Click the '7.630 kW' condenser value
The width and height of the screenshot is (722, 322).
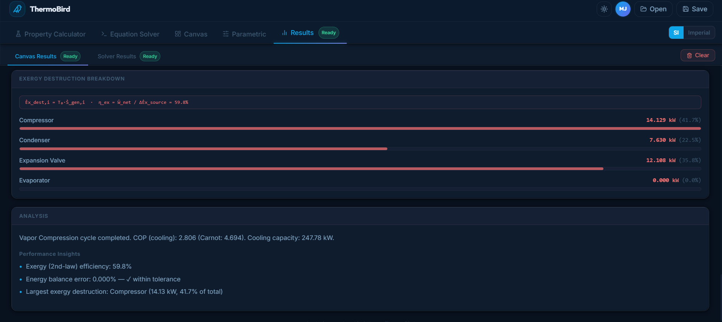pyautogui.click(x=662, y=140)
